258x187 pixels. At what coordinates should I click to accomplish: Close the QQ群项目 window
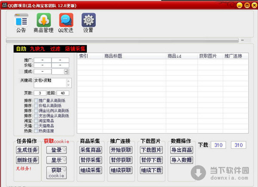coord(255,5)
